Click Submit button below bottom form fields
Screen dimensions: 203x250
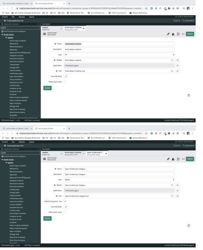(x=47, y=218)
